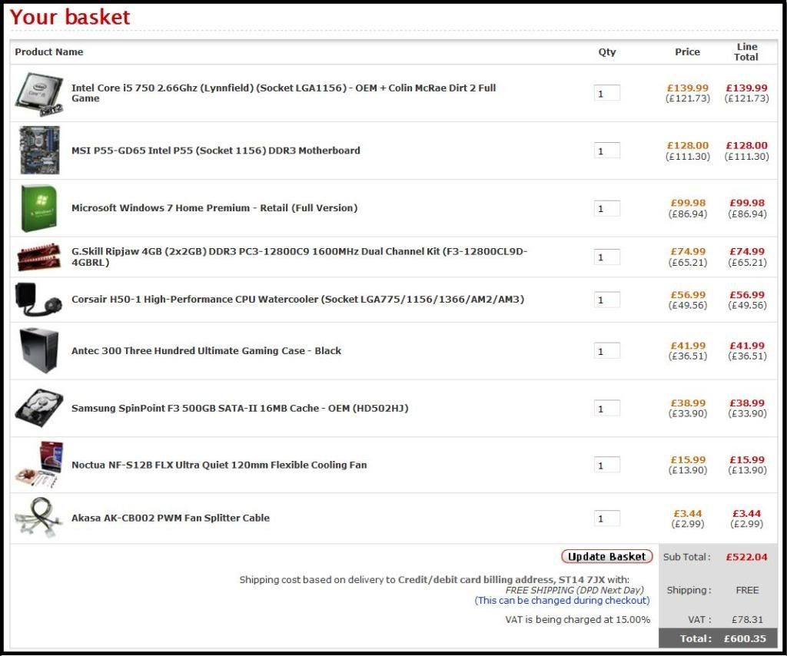Select the G.Skill Ripjaw memory thumbnail
787x656 pixels.
tap(39, 257)
